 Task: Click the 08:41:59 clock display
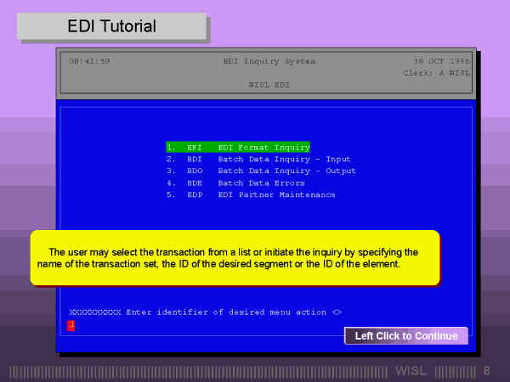(89, 61)
